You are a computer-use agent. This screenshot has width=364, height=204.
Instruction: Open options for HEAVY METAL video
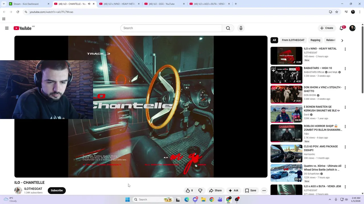pos(345,49)
